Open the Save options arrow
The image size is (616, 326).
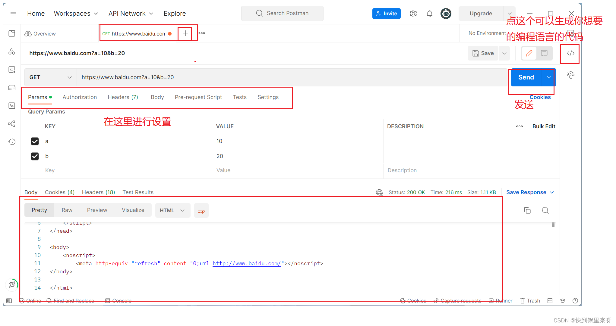pos(504,53)
